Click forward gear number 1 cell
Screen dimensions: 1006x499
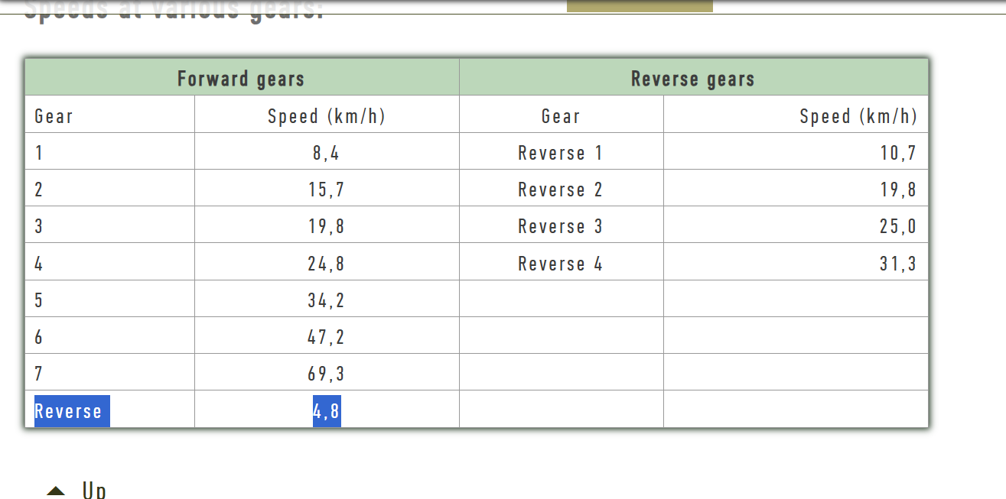(110, 152)
